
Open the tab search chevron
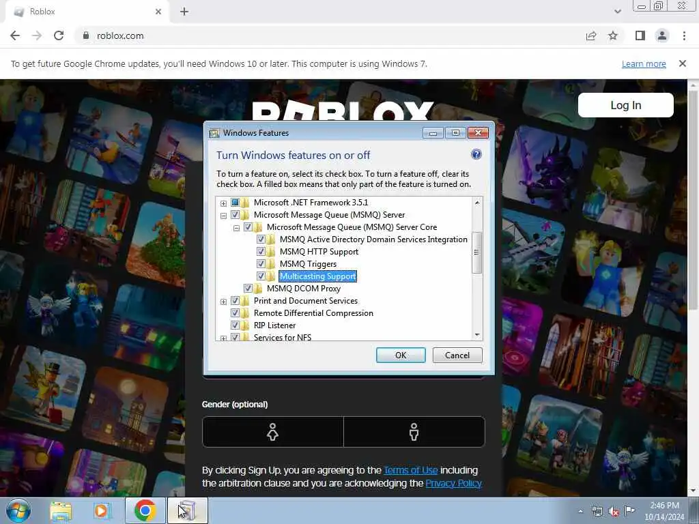click(x=617, y=12)
